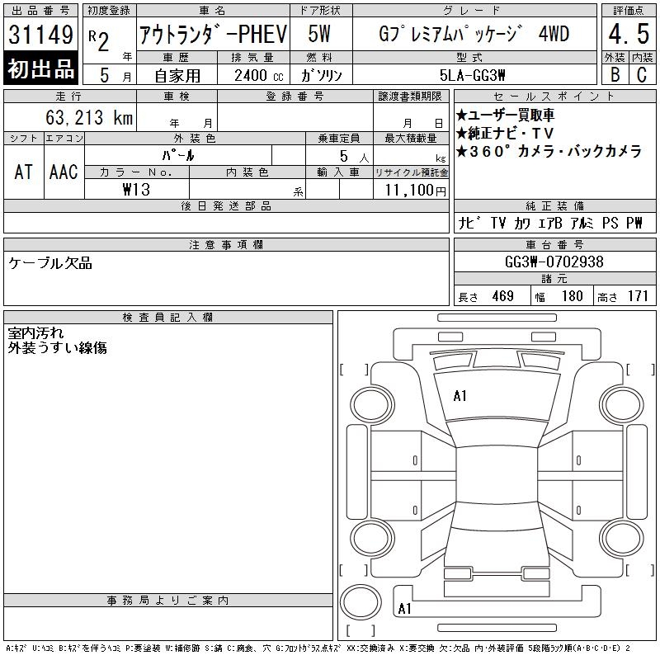
Task: Click the rear-right wheel in the diagram
Action: (622, 539)
